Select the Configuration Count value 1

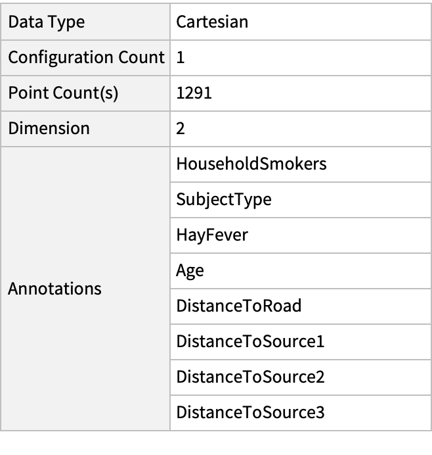click(x=181, y=57)
